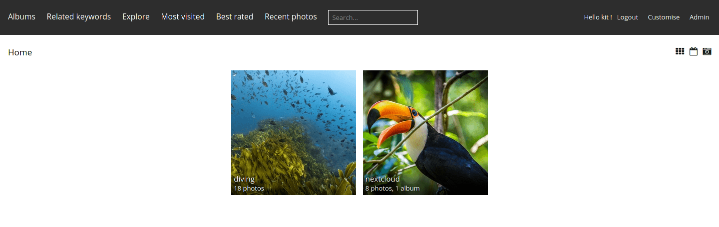Open the posted date calendar icon
Screen dimensions: 719x227
click(x=694, y=51)
